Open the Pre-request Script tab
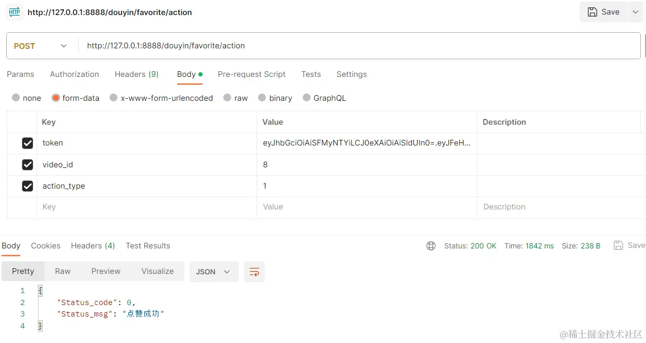 click(x=251, y=74)
